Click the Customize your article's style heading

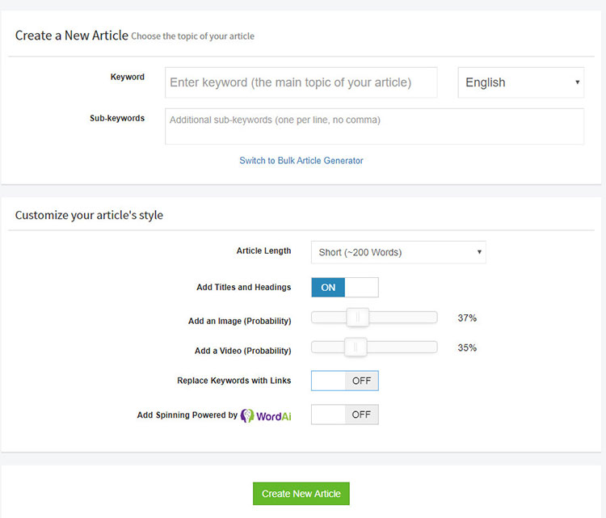pos(89,215)
